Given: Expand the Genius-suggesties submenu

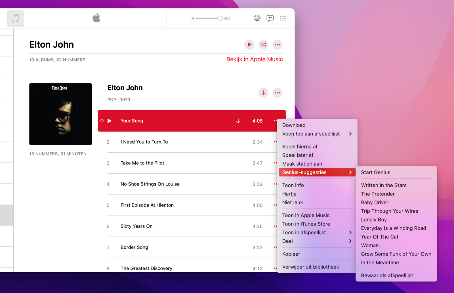Looking at the screenshot, I should tap(317, 172).
